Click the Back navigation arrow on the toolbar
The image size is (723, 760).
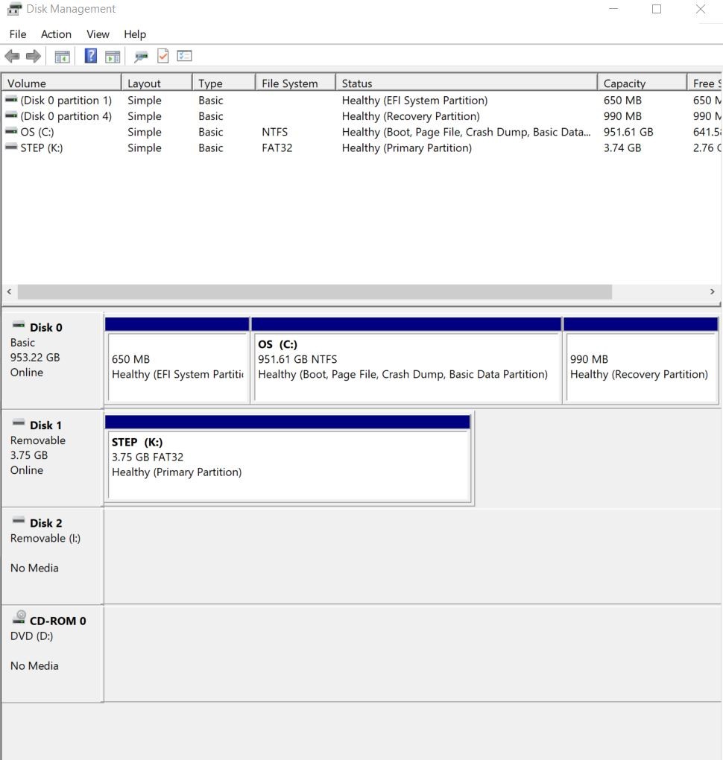12,56
